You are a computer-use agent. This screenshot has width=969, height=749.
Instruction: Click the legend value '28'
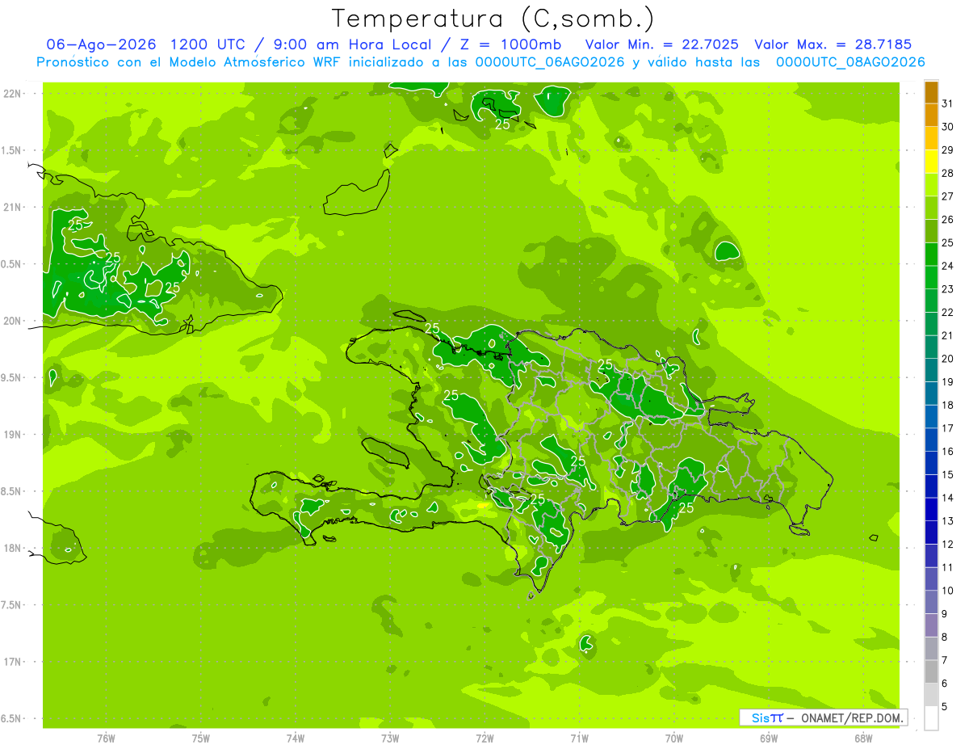[x=948, y=173]
